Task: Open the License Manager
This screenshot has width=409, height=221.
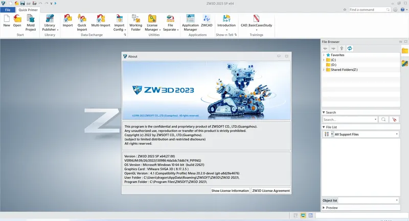Action: [x=152, y=22]
